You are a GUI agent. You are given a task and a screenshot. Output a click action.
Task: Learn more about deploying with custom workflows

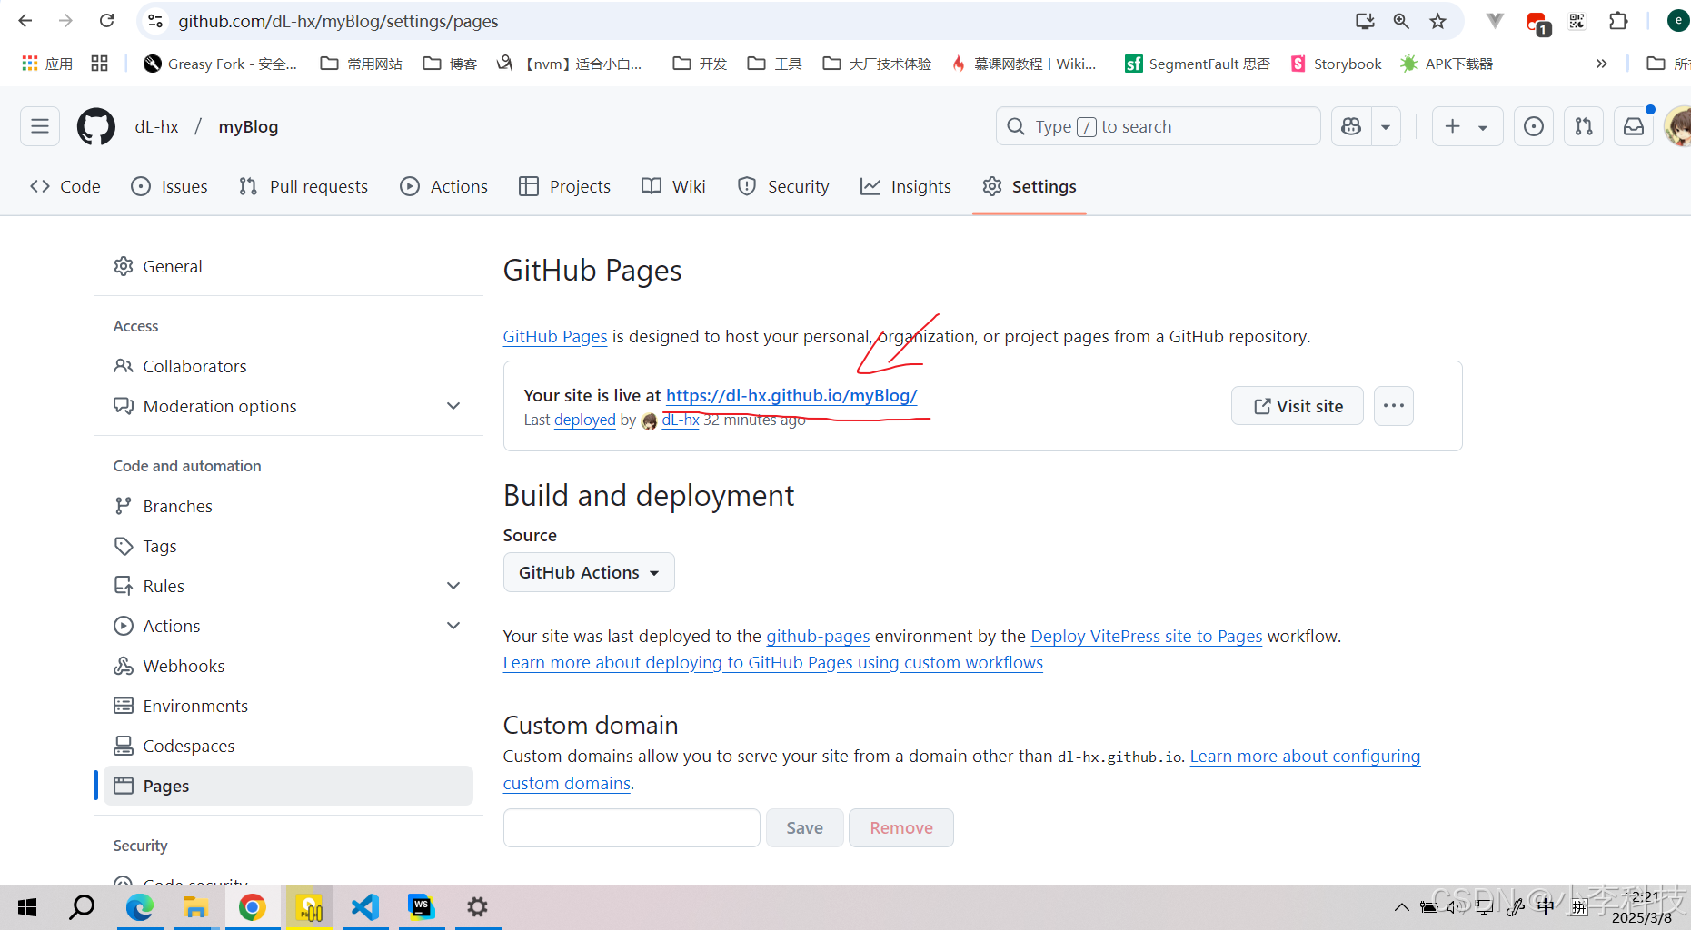[x=773, y=662]
